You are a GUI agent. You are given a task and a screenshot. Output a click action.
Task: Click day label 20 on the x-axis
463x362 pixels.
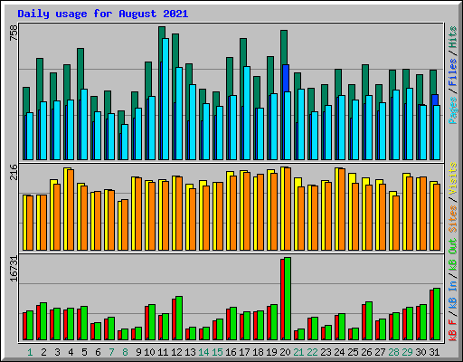[285, 352]
